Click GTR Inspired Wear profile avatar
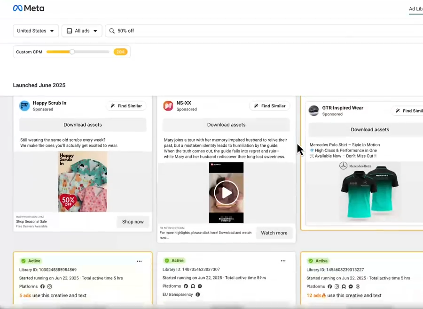Image resolution: width=423 pixels, height=309 pixels. [314, 111]
